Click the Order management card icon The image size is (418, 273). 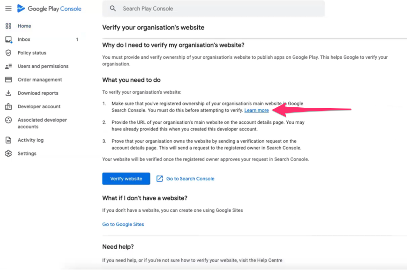click(9, 80)
